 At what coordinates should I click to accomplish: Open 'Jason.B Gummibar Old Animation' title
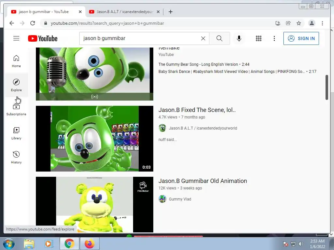pyautogui.click(x=203, y=181)
